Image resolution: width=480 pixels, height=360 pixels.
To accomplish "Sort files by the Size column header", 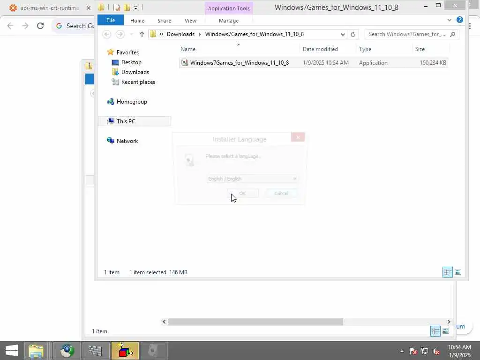I will pyautogui.click(x=431, y=49).
